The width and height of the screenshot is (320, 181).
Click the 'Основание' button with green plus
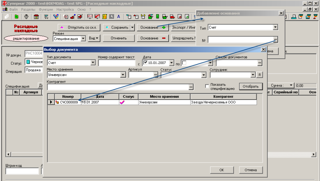pos(153,27)
